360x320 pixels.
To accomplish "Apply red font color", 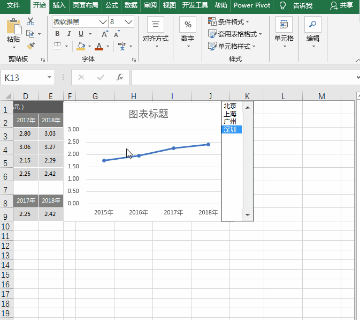I will pyautogui.click(x=99, y=46).
